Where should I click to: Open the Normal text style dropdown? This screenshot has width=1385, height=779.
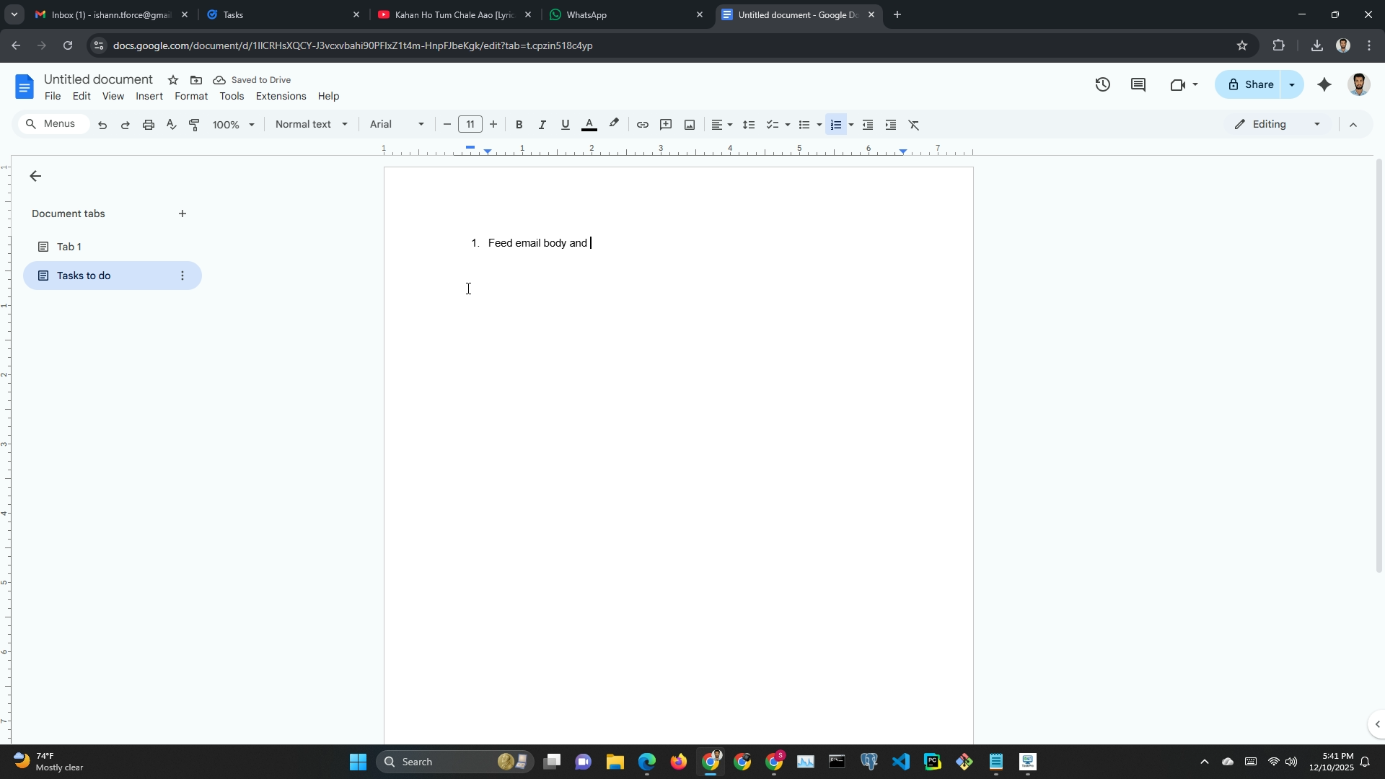coord(312,125)
